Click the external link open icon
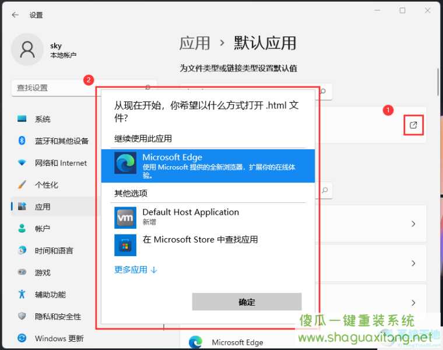 click(413, 125)
